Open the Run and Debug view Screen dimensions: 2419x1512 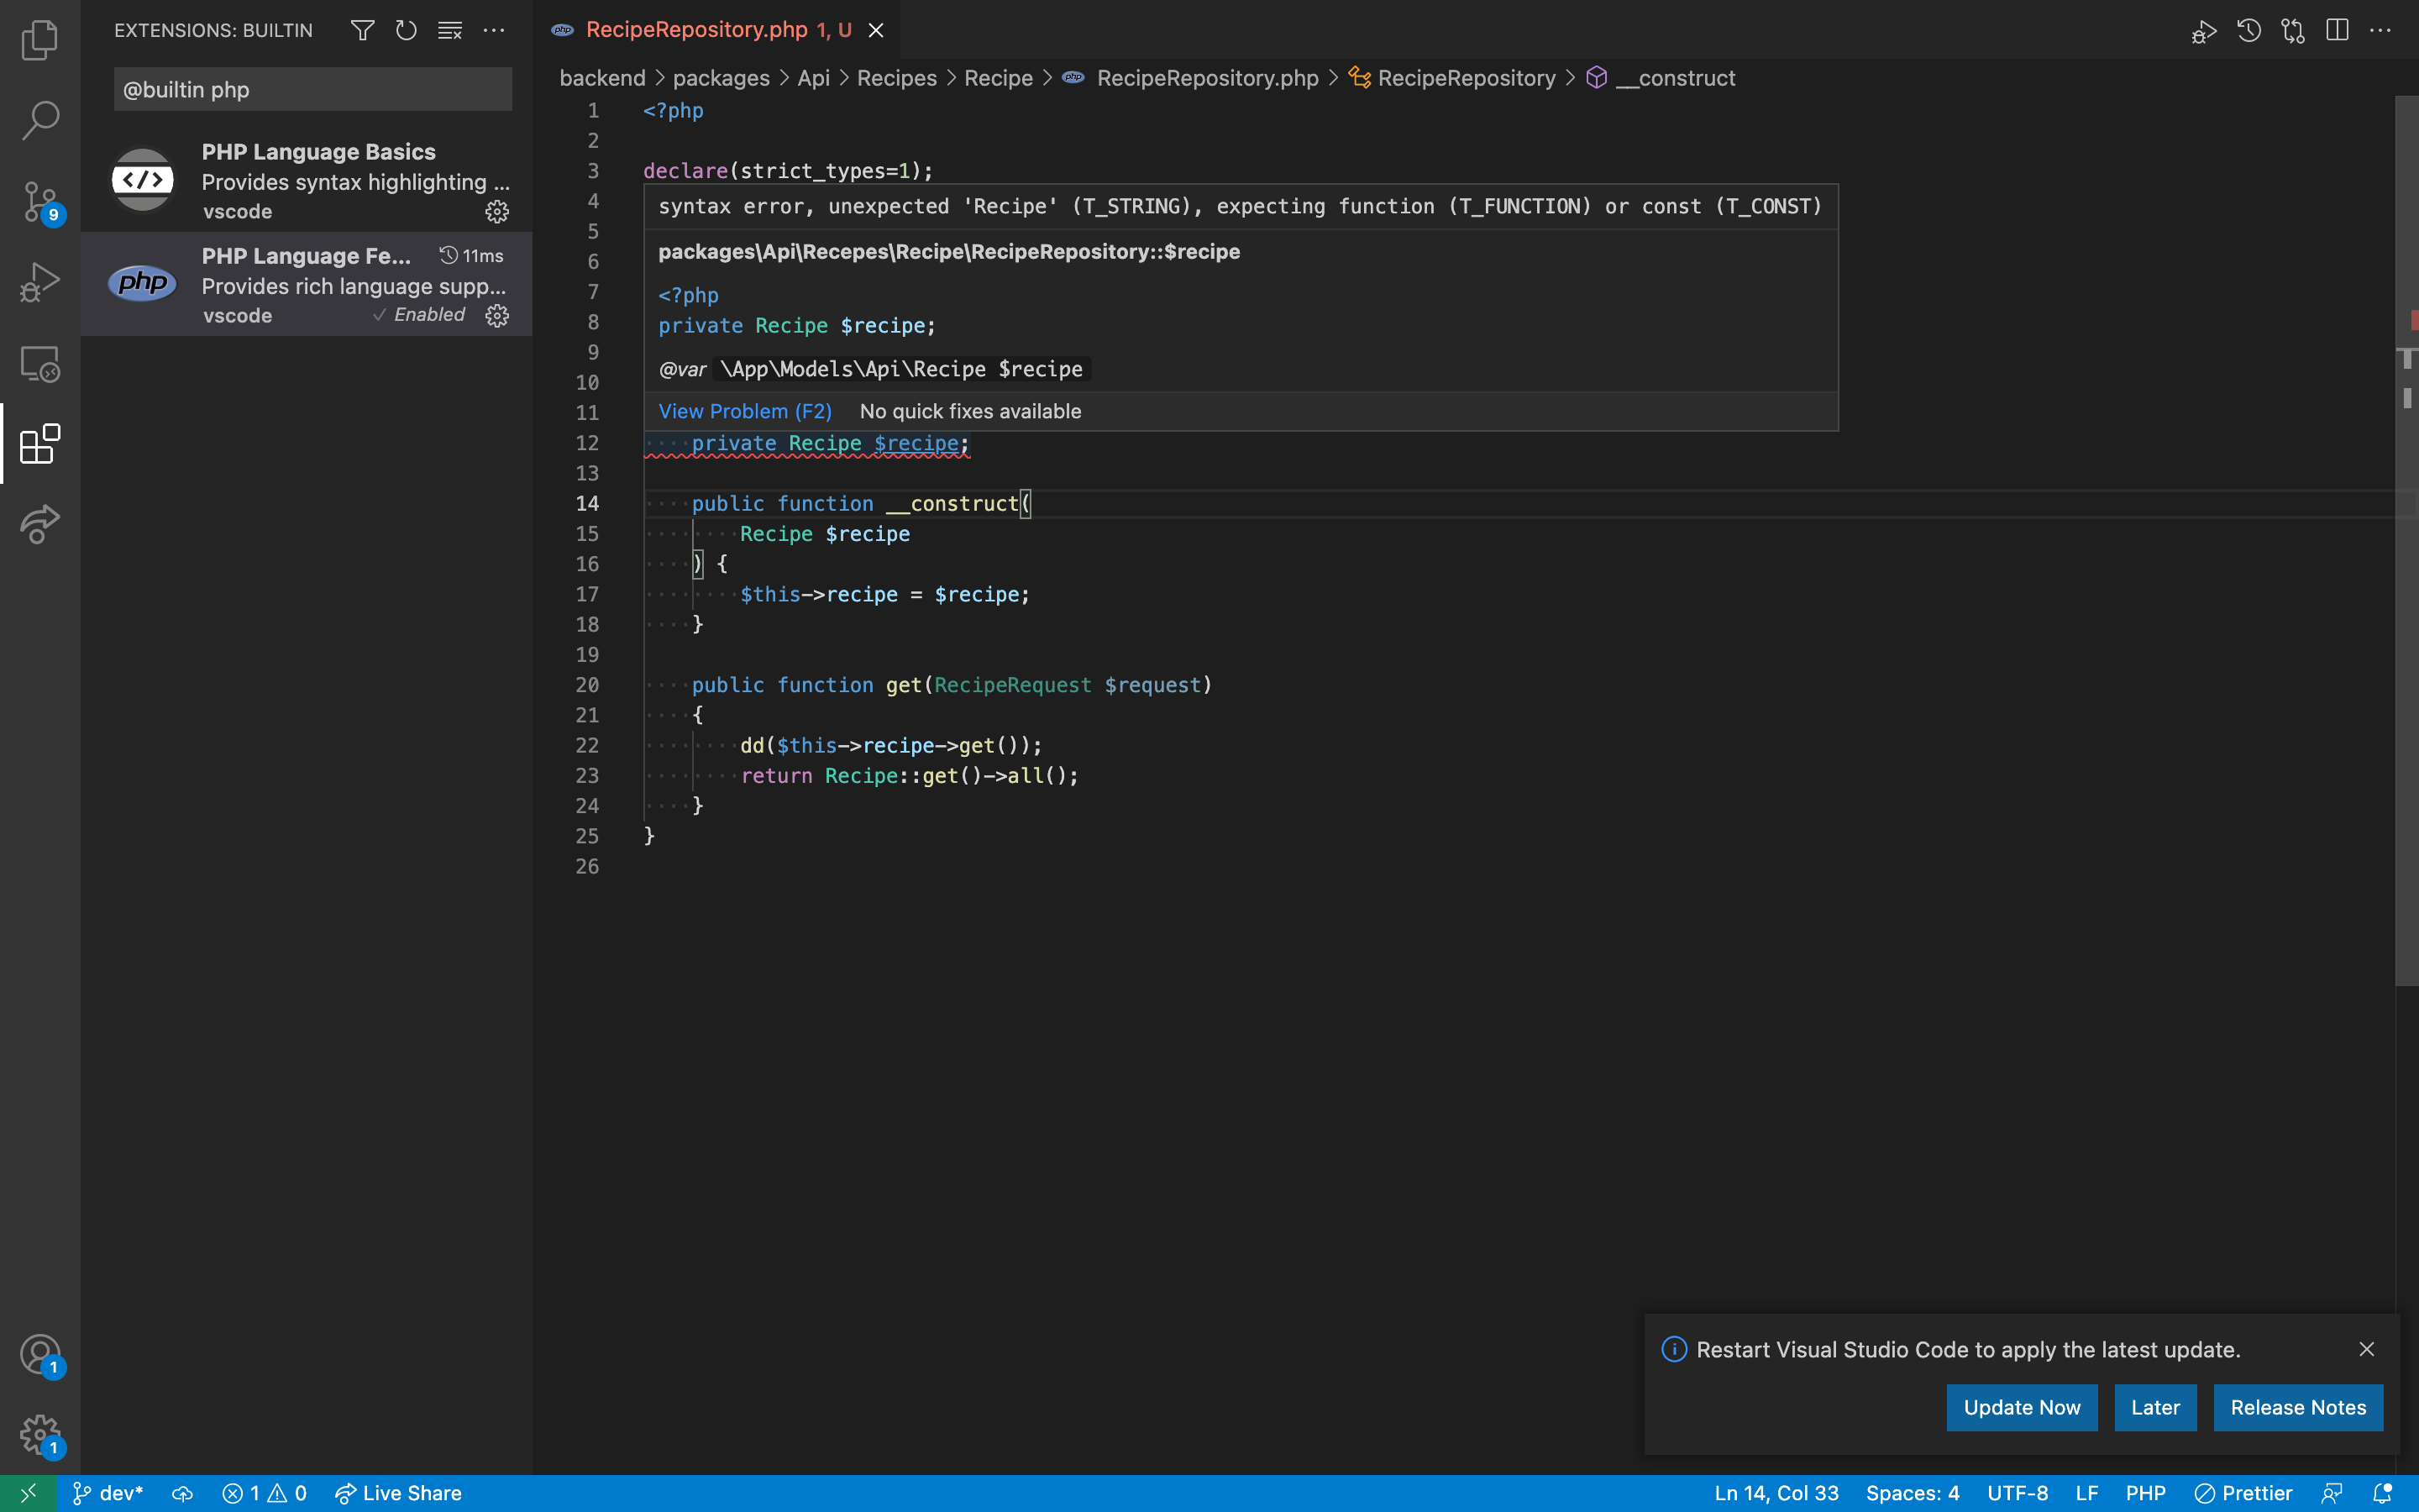[x=40, y=282]
